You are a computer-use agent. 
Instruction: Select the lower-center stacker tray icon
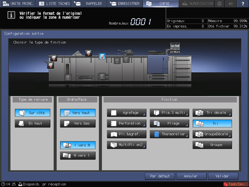coord(102,76)
